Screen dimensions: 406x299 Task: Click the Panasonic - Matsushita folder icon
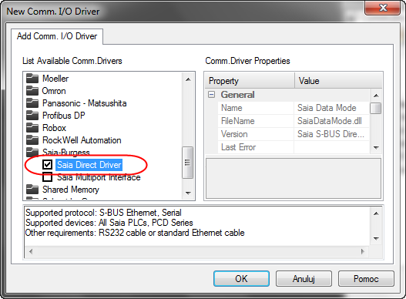(32, 103)
